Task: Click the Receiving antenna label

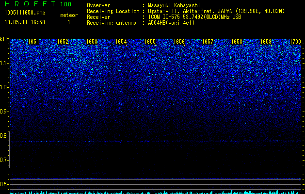Action: (x=112, y=23)
